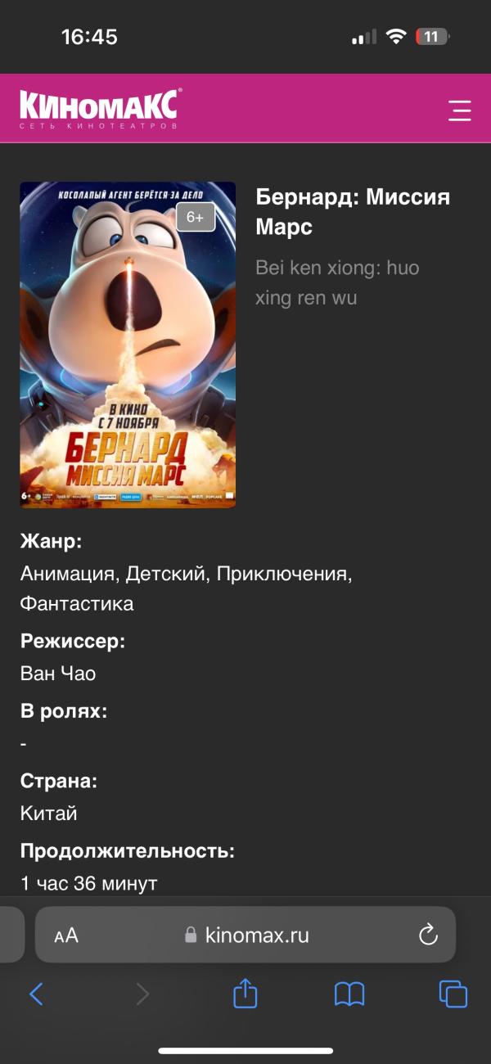Go back with the left arrow
Image resolution: width=491 pixels, height=1064 pixels.
click(x=36, y=994)
